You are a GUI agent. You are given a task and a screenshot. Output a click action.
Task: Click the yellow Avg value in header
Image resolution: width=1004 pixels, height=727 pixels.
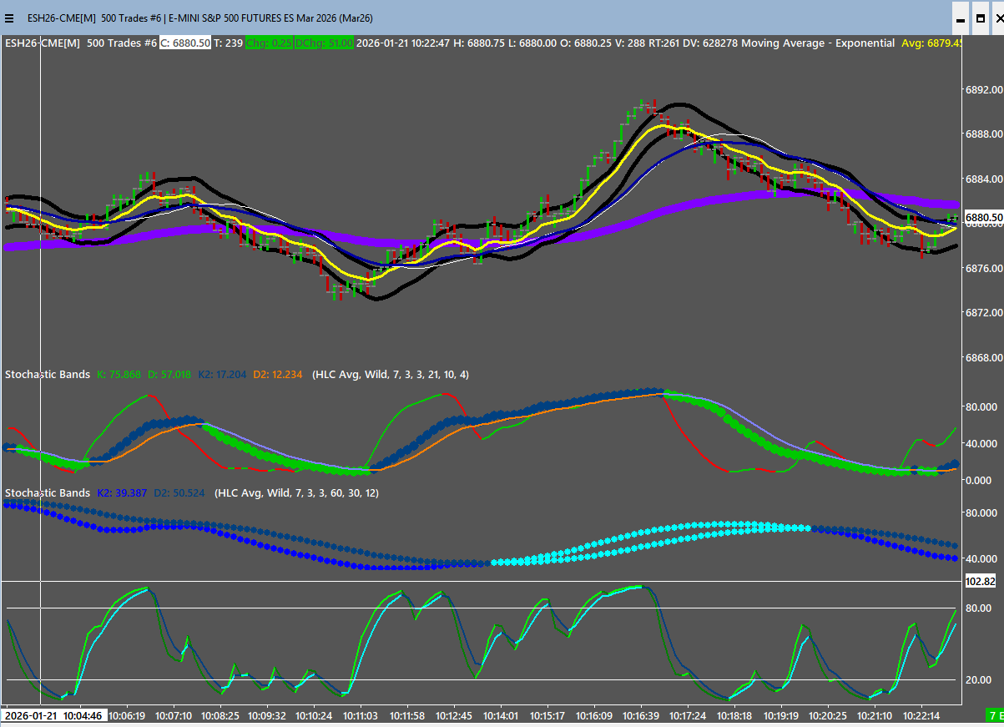(x=931, y=43)
